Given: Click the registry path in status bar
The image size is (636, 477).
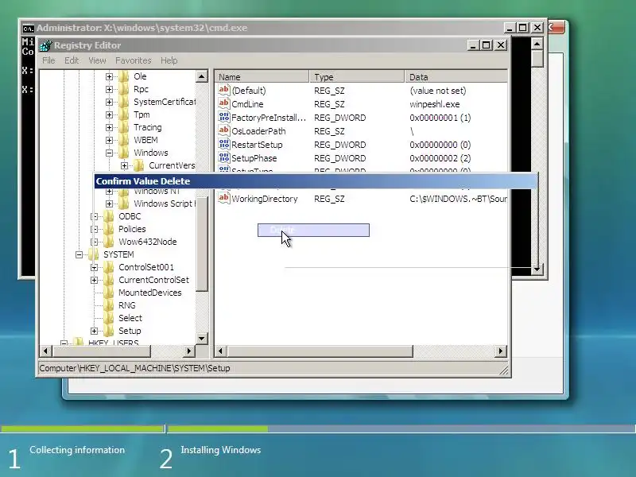Looking at the screenshot, I should [134, 368].
